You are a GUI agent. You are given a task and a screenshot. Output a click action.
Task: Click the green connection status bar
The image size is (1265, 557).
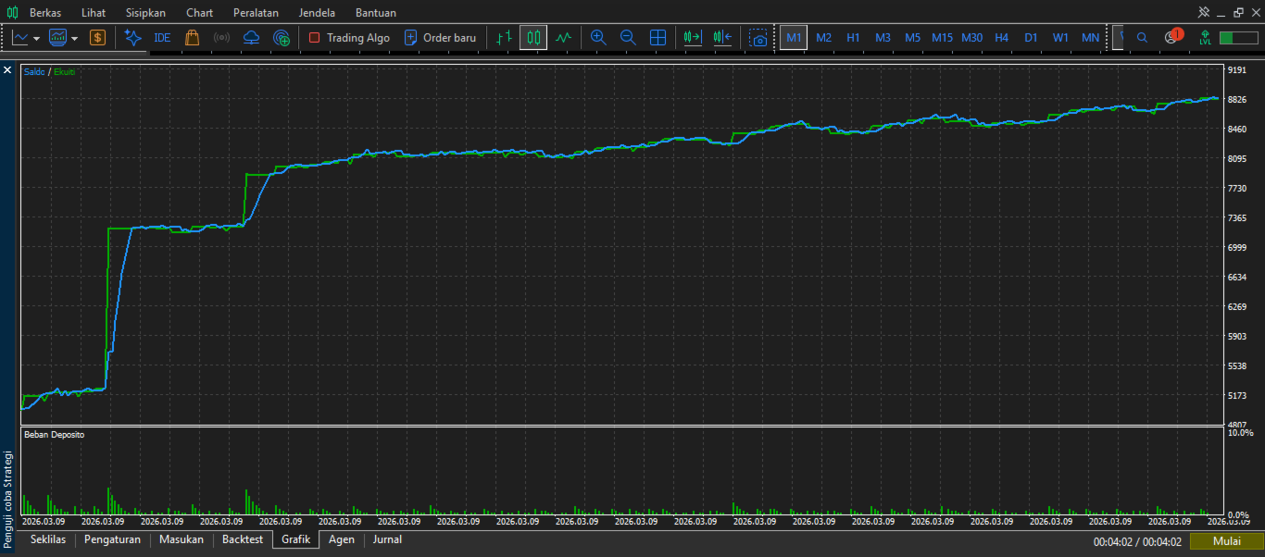point(1239,38)
